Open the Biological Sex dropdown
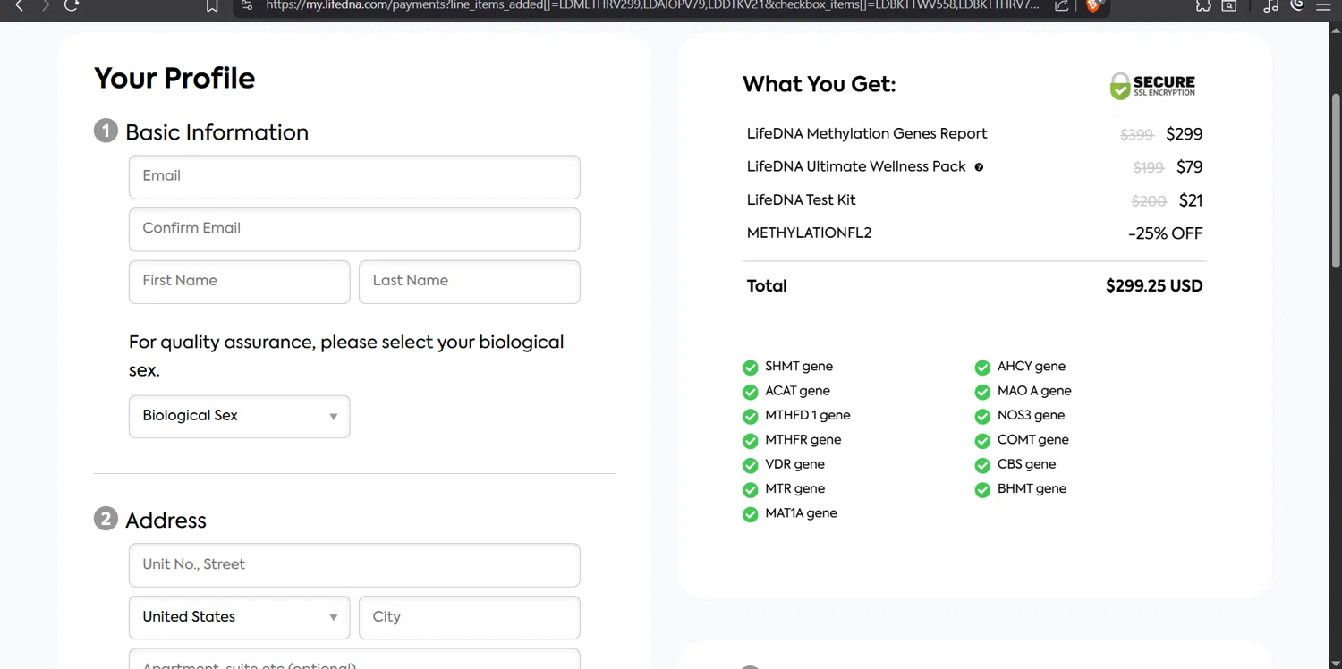The image size is (1342, 669). tap(240, 417)
